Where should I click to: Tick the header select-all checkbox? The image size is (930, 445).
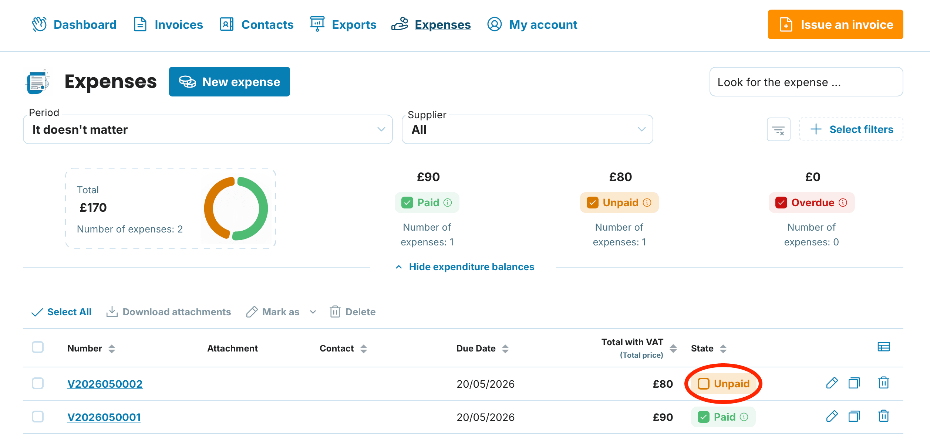pyautogui.click(x=38, y=347)
